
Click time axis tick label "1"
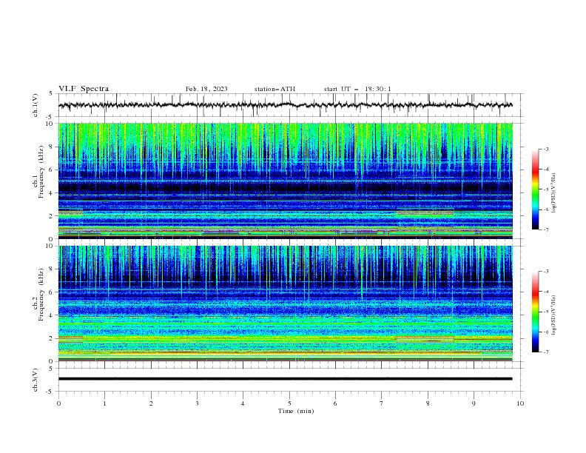104,403
